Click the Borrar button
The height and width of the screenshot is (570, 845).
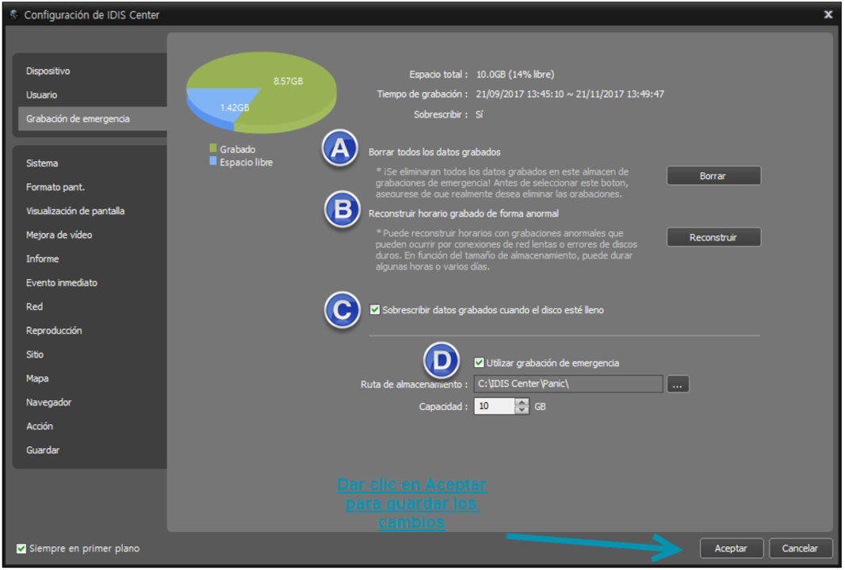713,176
